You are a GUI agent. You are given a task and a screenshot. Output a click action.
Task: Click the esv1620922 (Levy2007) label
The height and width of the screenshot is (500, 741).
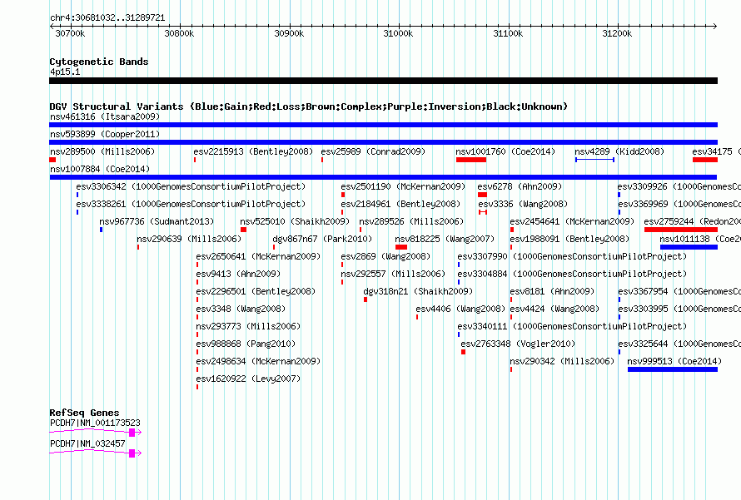pyautogui.click(x=249, y=379)
